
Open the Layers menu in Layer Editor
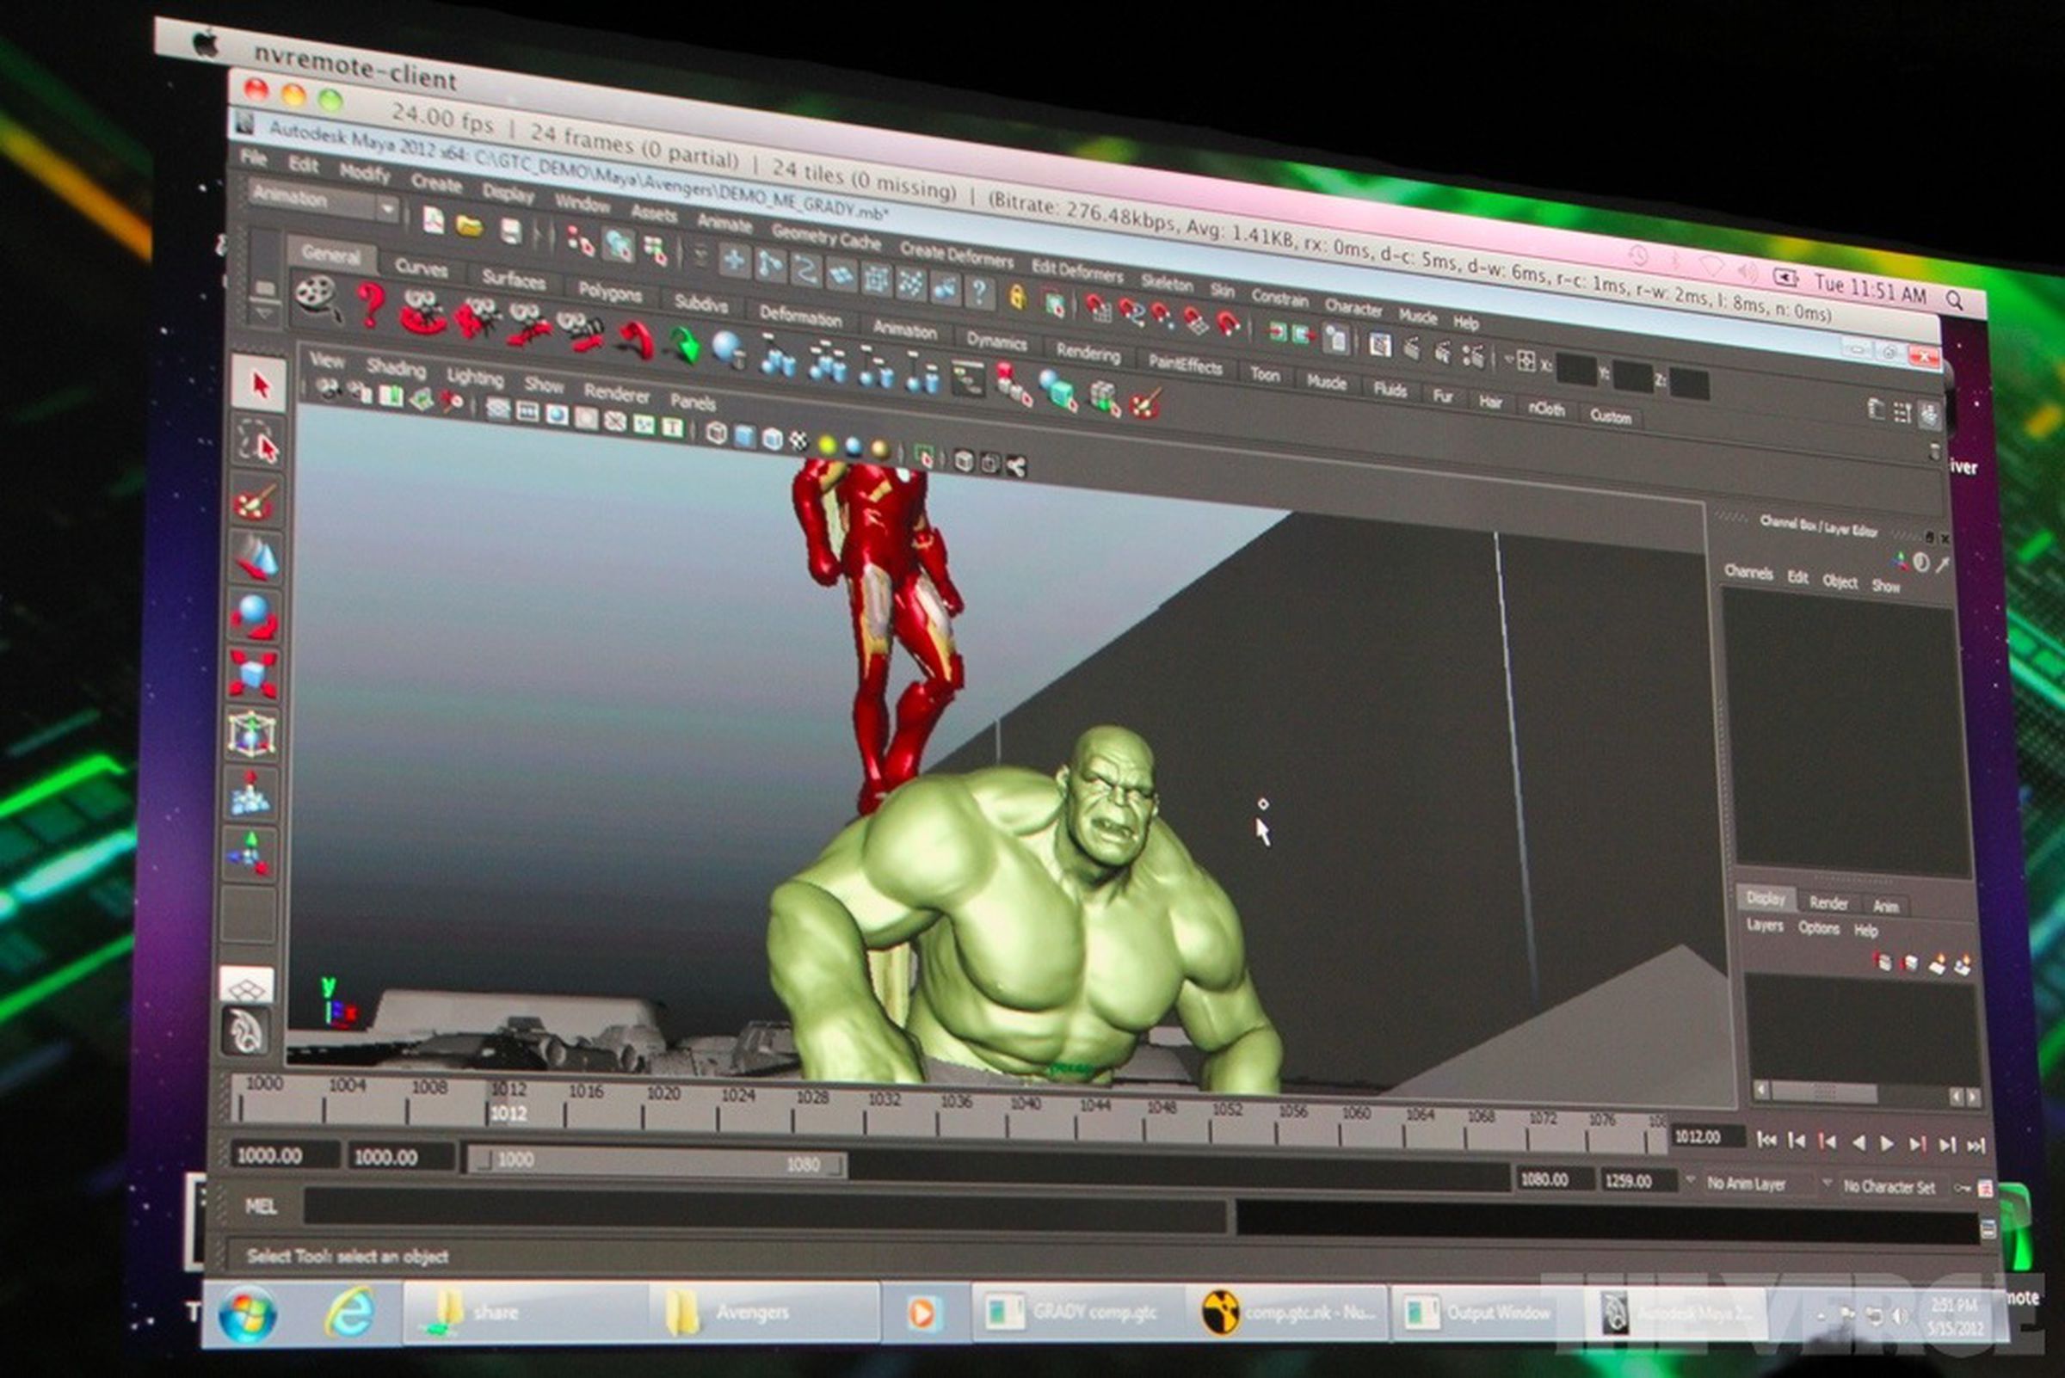pyautogui.click(x=1766, y=926)
